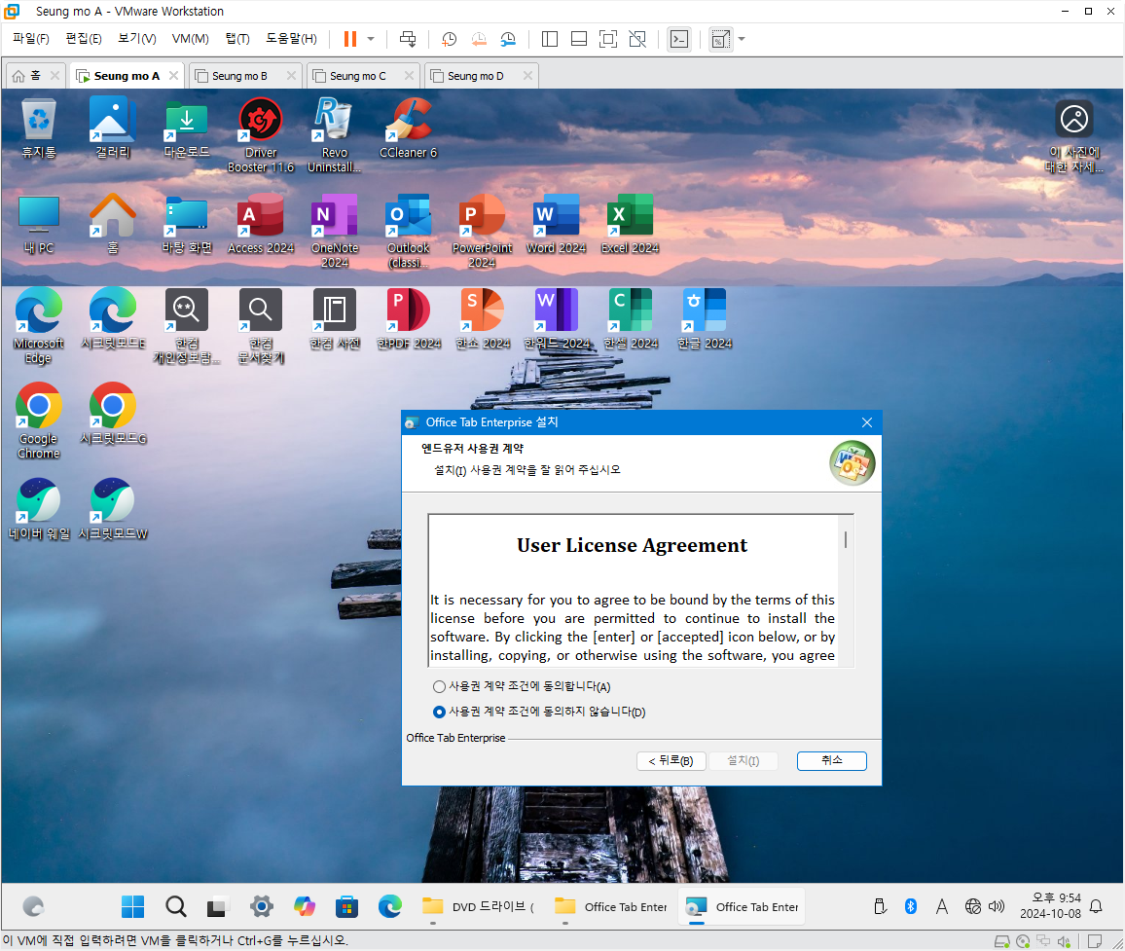Select the Excel 2024 shortcut
This screenshot has width=1125, height=951.
(630, 224)
